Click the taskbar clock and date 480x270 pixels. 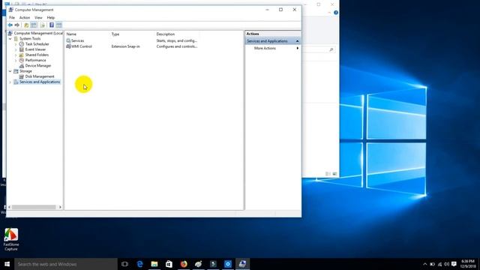pos(468,264)
